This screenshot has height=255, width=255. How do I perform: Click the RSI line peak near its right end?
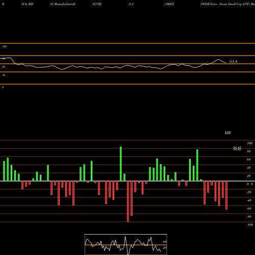click(219, 59)
